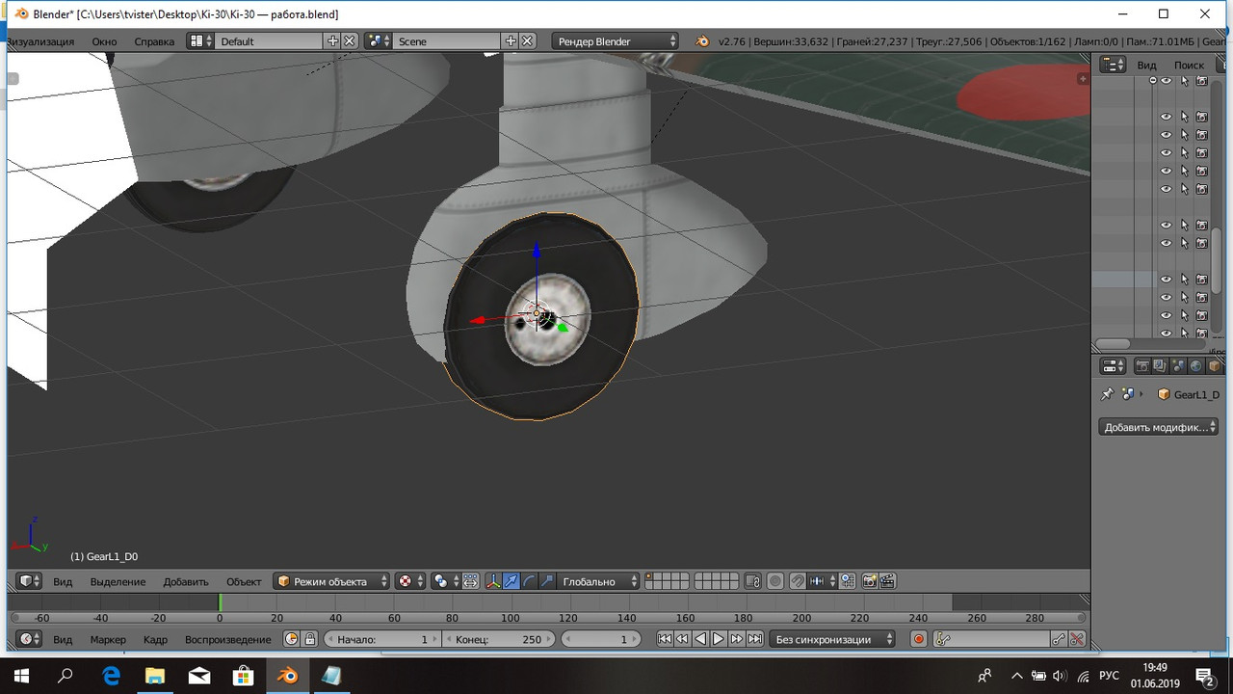The width and height of the screenshot is (1233, 694).
Task: Open Microsoft Edge from the taskbar
Action: coord(111,676)
